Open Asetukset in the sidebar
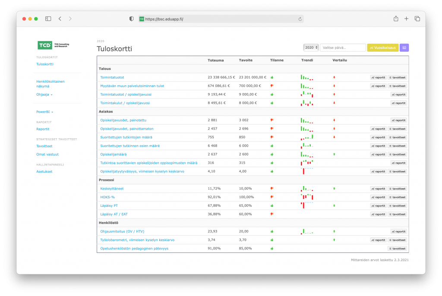 point(44,171)
